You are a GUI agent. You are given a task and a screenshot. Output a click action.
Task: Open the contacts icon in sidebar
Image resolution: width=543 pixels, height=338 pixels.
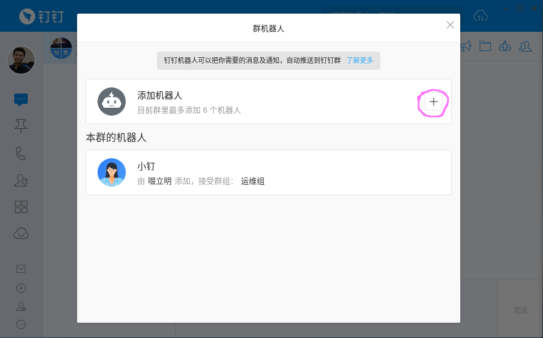(21, 180)
